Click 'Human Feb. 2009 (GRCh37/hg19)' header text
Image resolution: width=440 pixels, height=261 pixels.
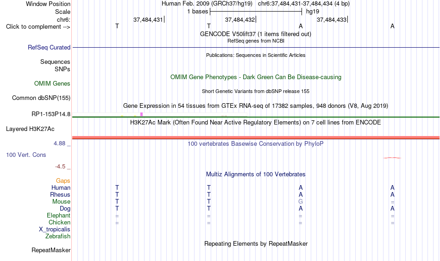point(207,4)
